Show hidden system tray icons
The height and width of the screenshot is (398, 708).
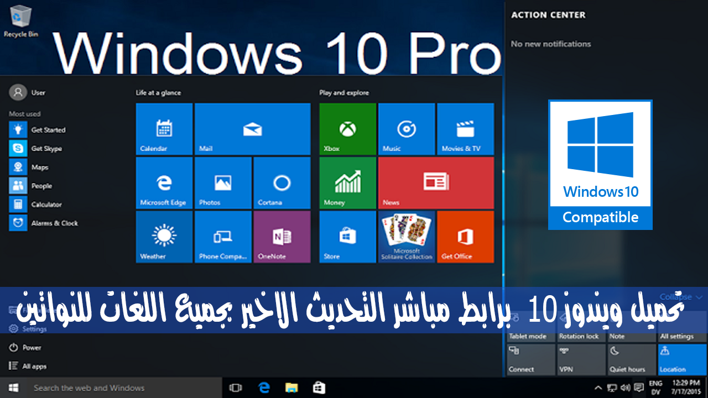pyautogui.click(x=598, y=387)
